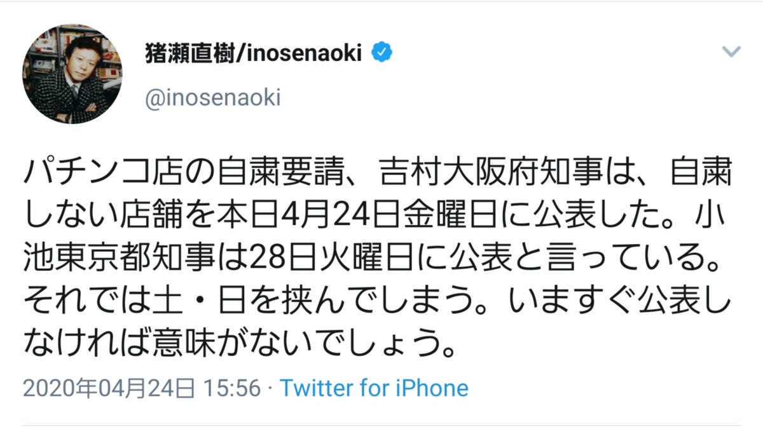Click the Twitter for iPhone source link
763x429 pixels.
374,388
